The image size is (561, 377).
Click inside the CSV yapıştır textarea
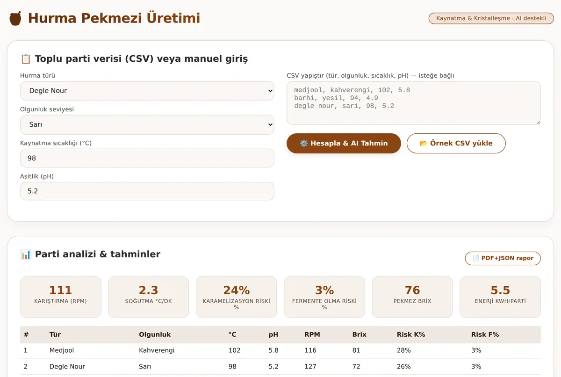414,103
